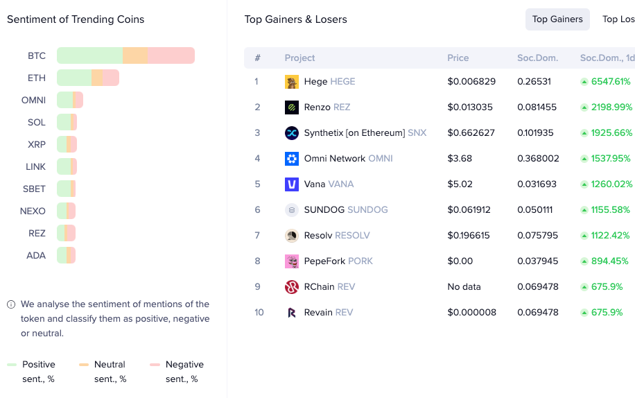Select the Top Gainers tab

tap(557, 19)
